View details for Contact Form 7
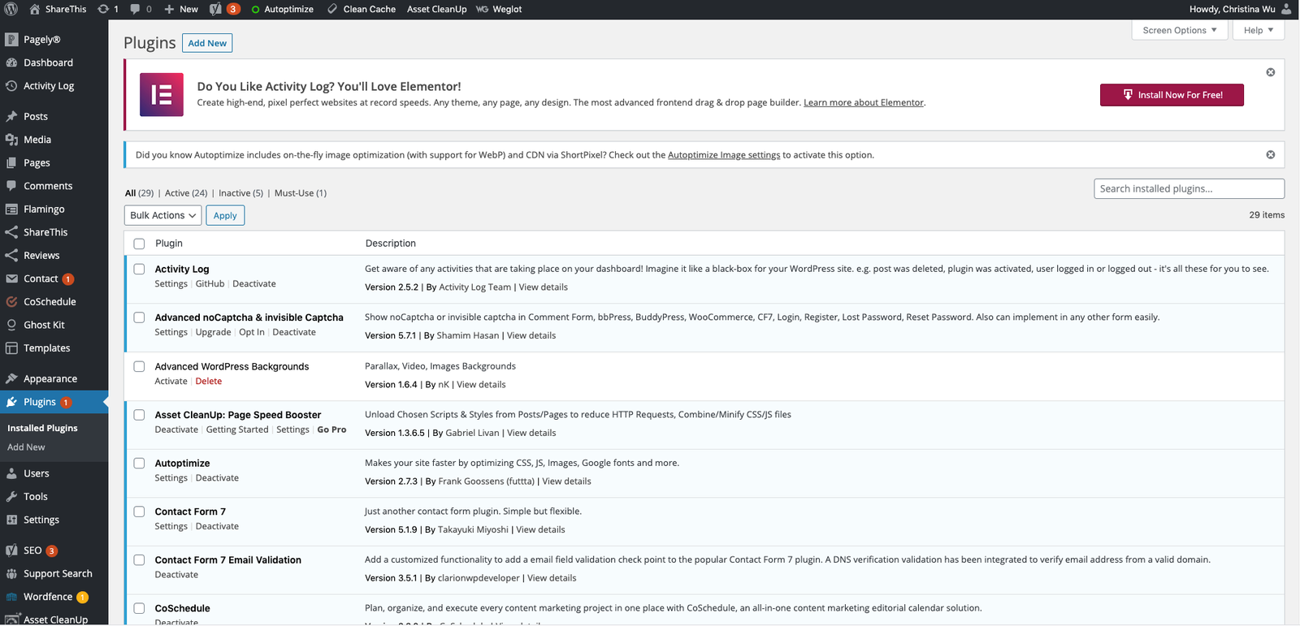 tap(540, 529)
